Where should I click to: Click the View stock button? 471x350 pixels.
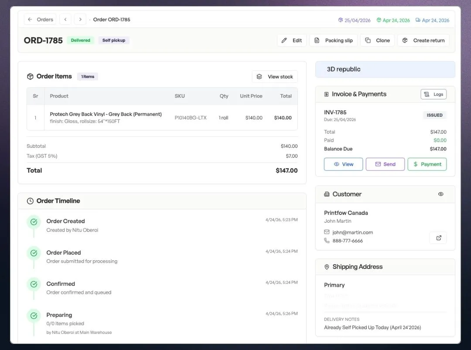[x=275, y=77]
